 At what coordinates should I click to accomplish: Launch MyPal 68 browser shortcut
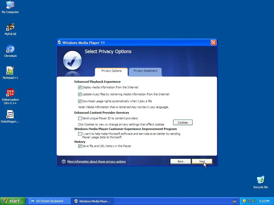[10, 29]
